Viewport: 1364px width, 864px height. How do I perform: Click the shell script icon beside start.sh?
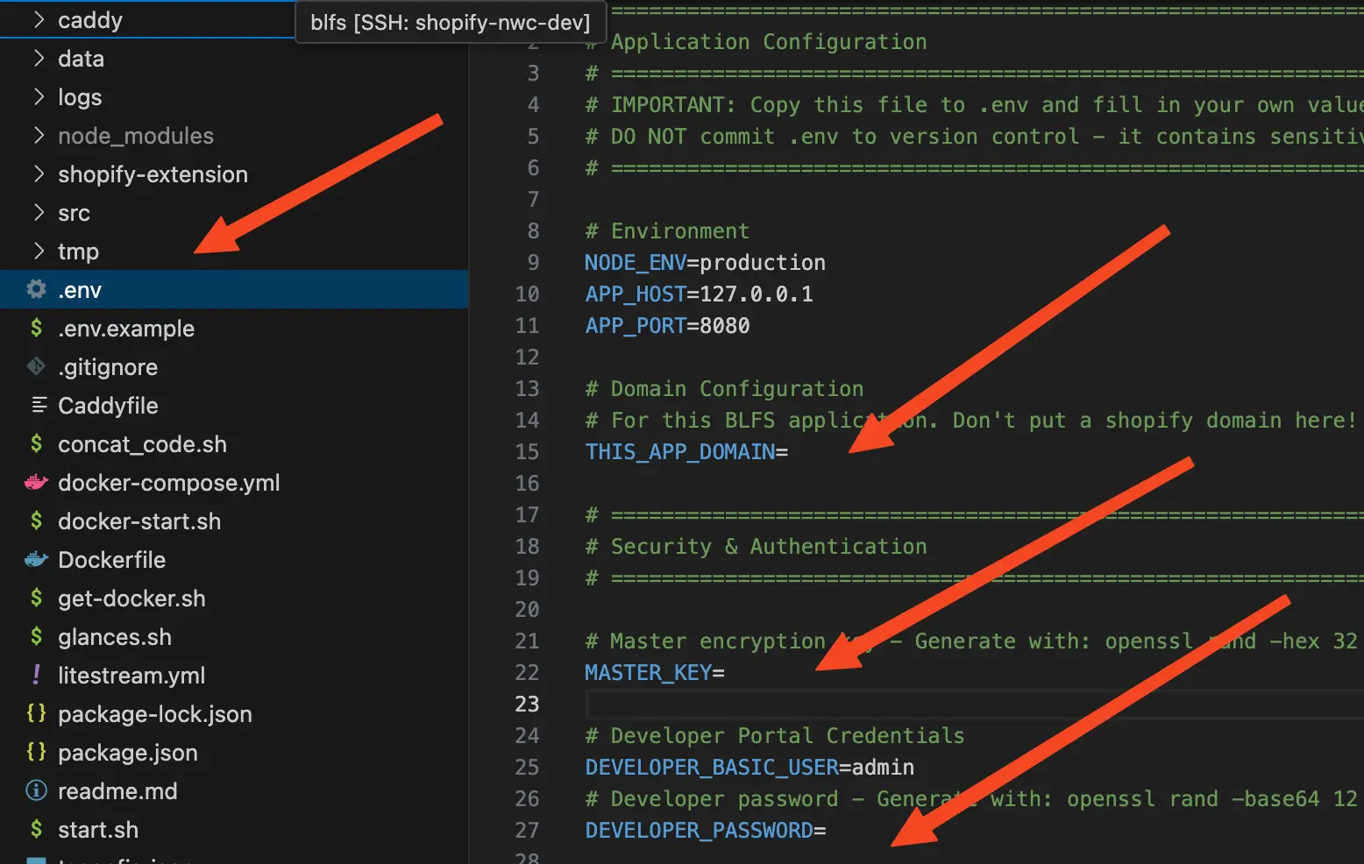pyautogui.click(x=35, y=829)
